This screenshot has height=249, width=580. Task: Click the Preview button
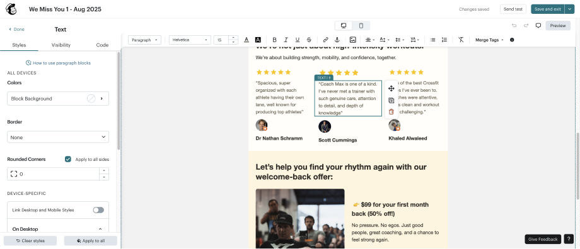pos(558,25)
